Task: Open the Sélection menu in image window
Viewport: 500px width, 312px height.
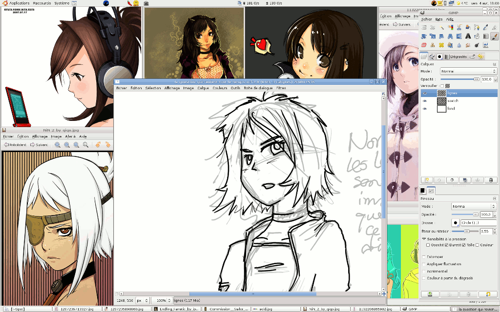Action: (153, 88)
